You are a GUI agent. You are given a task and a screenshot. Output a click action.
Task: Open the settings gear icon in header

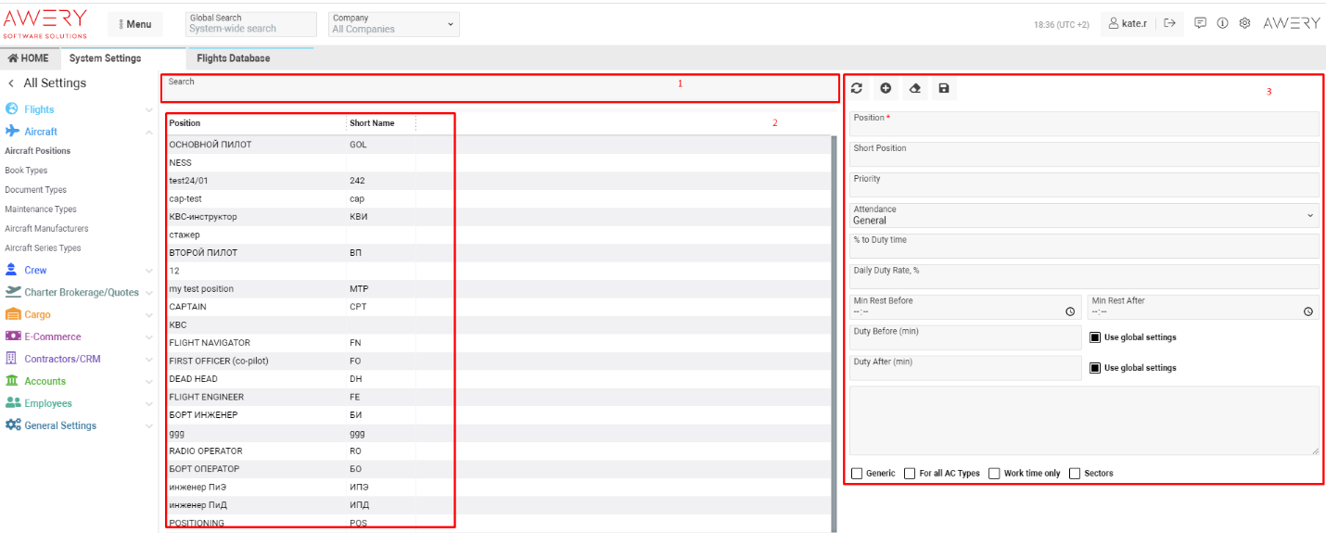pyautogui.click(x=1245, y=23)
